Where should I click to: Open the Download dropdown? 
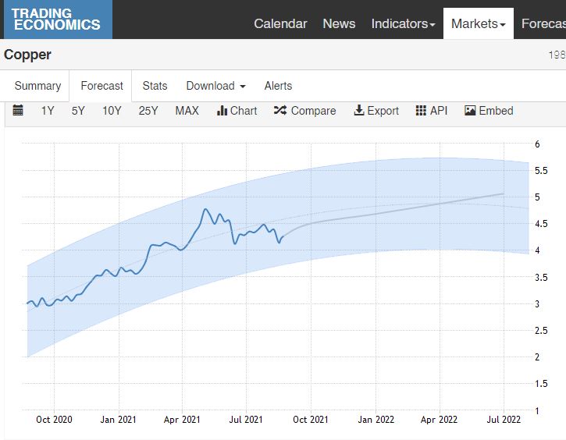coord(215,86)
